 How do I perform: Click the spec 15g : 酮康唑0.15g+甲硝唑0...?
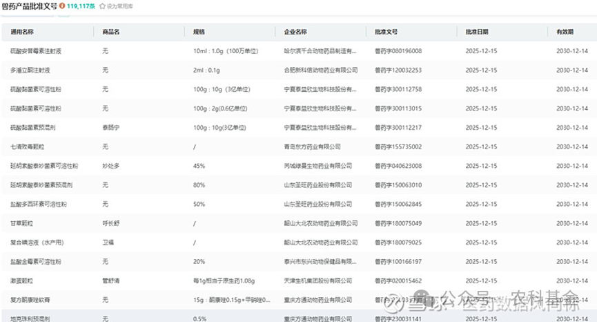[232, 300]
